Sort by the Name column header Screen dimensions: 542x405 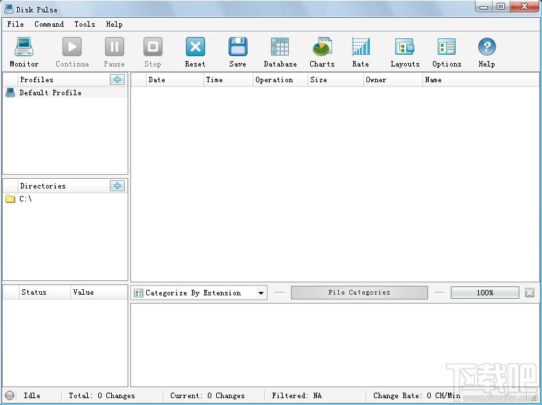click(480, 79)
